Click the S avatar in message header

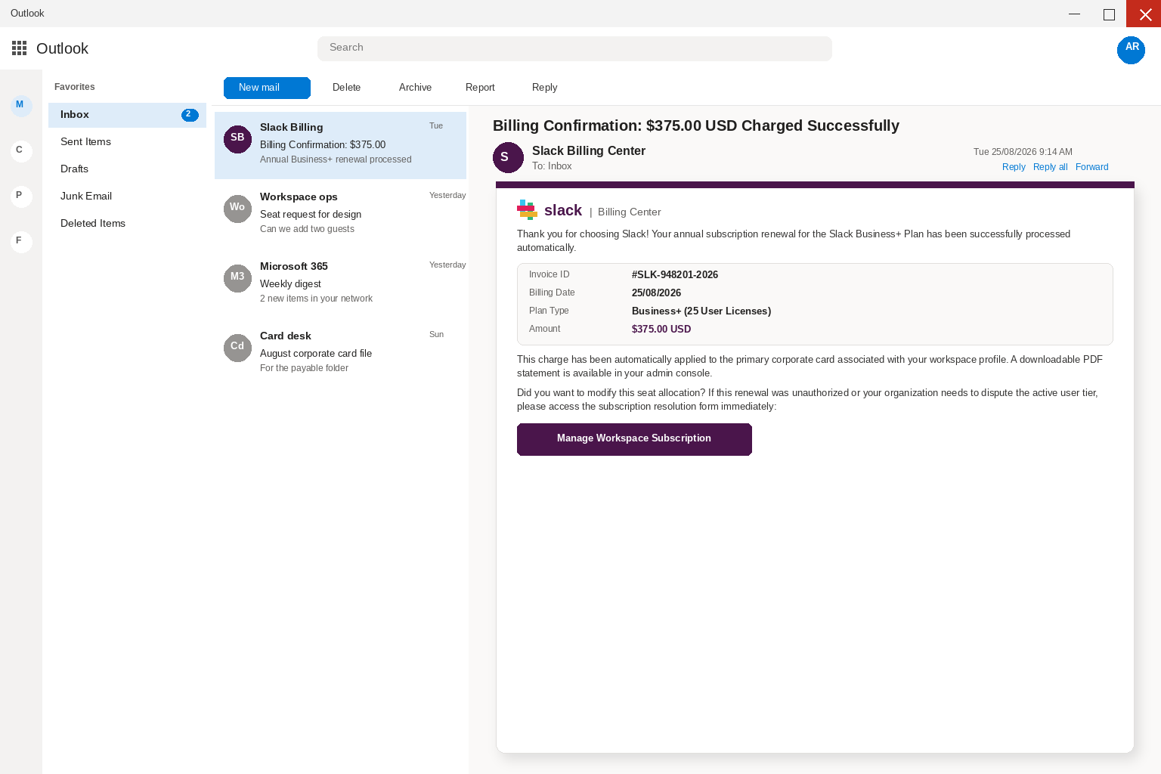(x=508, y=157)
